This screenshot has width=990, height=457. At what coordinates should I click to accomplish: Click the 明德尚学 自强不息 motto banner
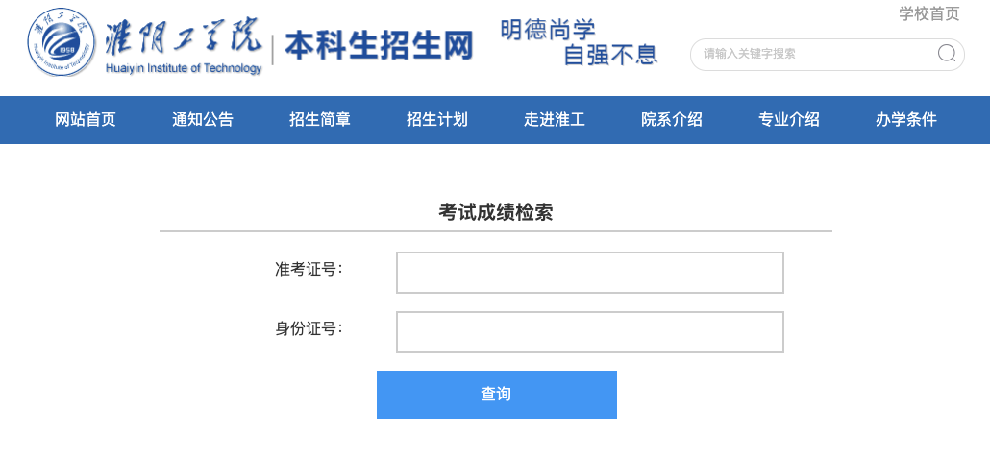(579, 42)
